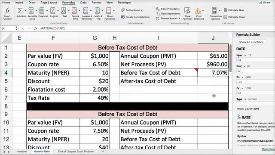Click the Nper field containing G4
This screenshot has width=275, height=155.
[256, 60]
